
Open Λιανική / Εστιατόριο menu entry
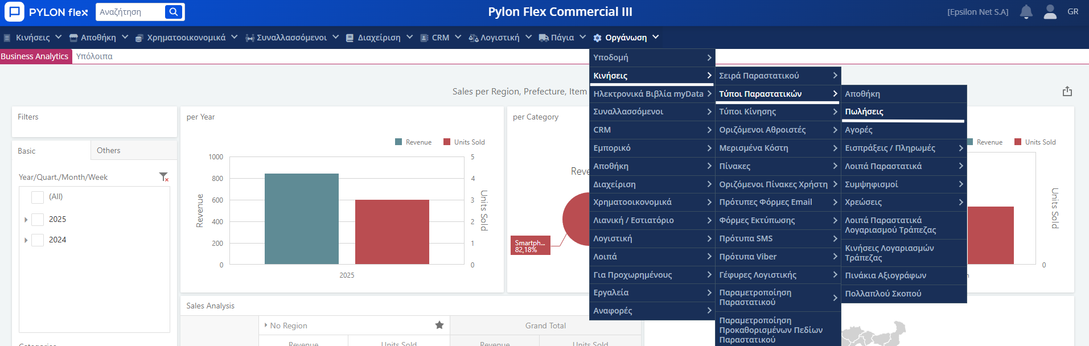(652, 220)
